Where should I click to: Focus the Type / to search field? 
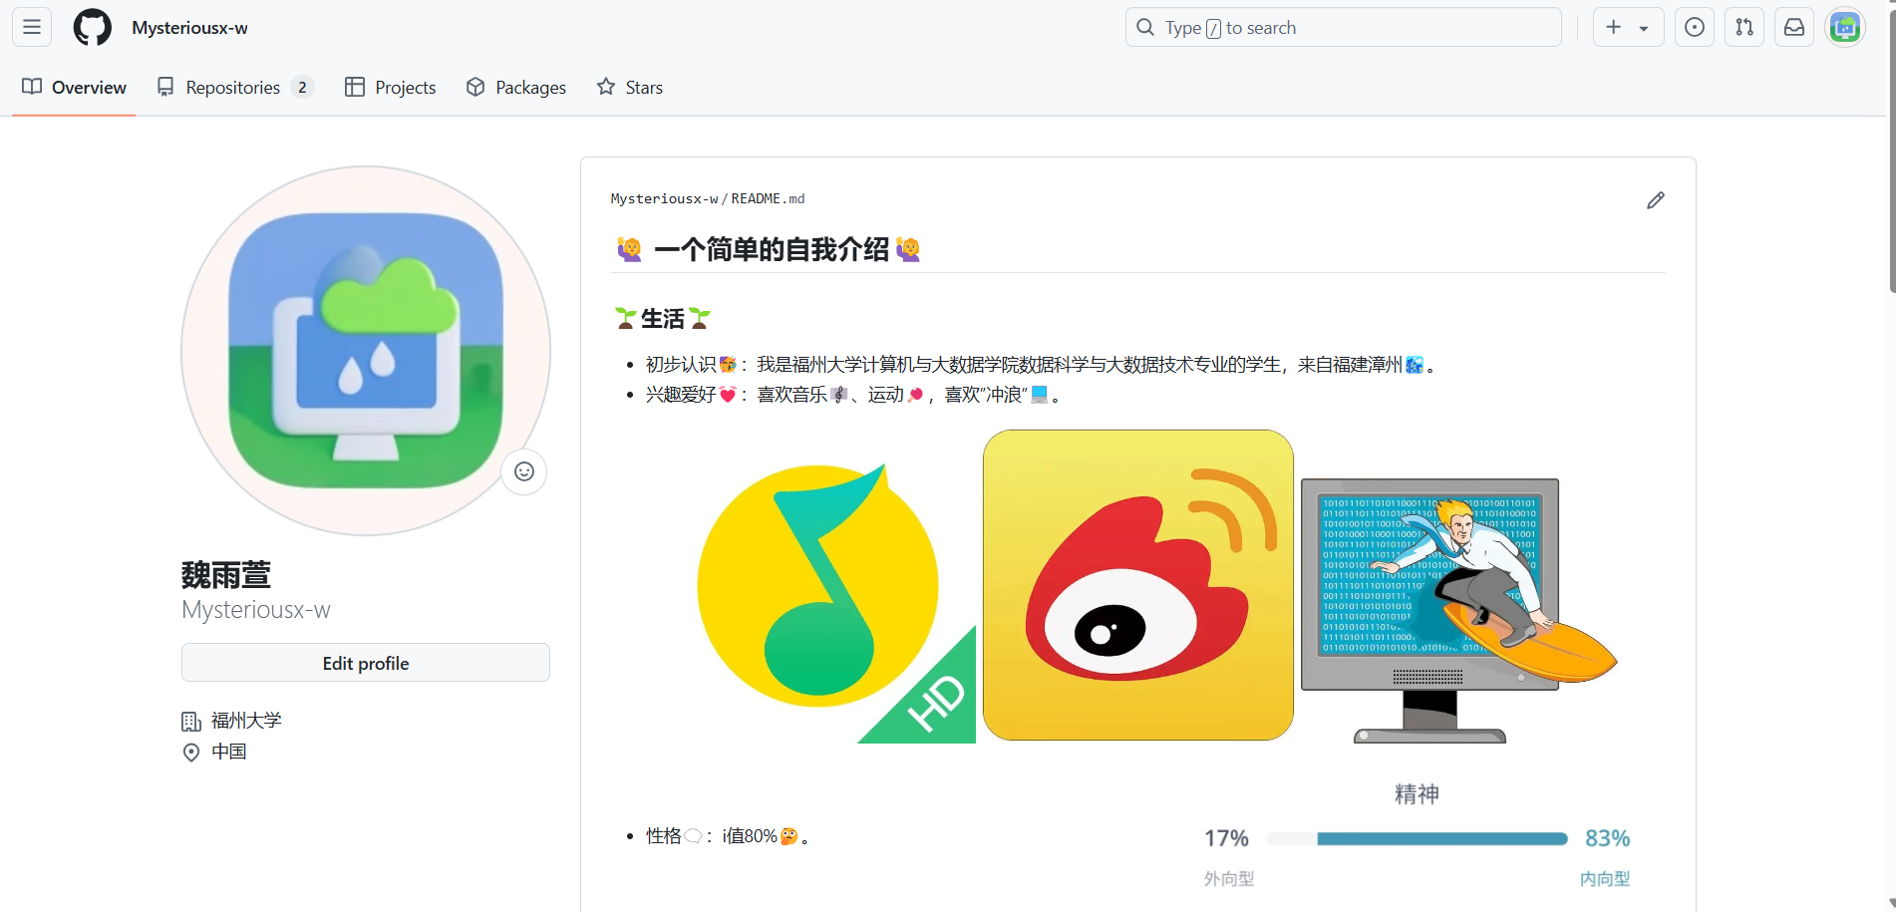coord(1344,27)
